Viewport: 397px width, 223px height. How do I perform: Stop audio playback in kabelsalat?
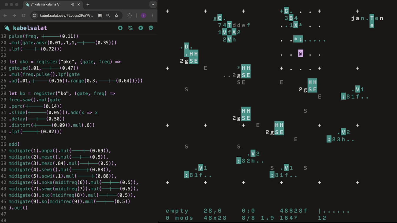[120, 28]
